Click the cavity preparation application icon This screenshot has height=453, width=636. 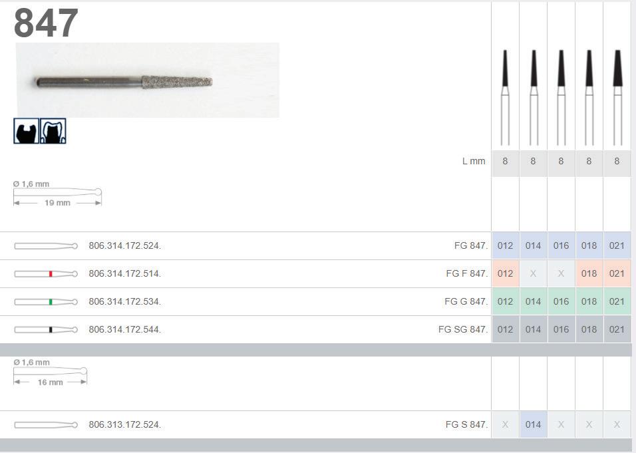[x=27, y=131]
